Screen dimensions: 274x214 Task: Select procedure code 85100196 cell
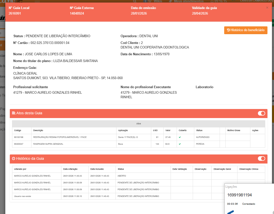pyautogui.click(x=19, y=137)
